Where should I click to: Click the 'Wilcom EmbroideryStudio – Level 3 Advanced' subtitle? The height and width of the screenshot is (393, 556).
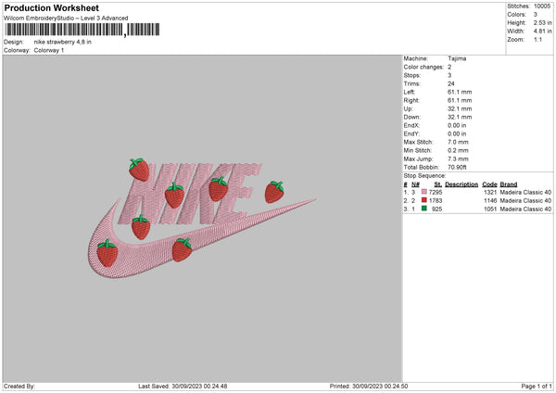[66, 19]
